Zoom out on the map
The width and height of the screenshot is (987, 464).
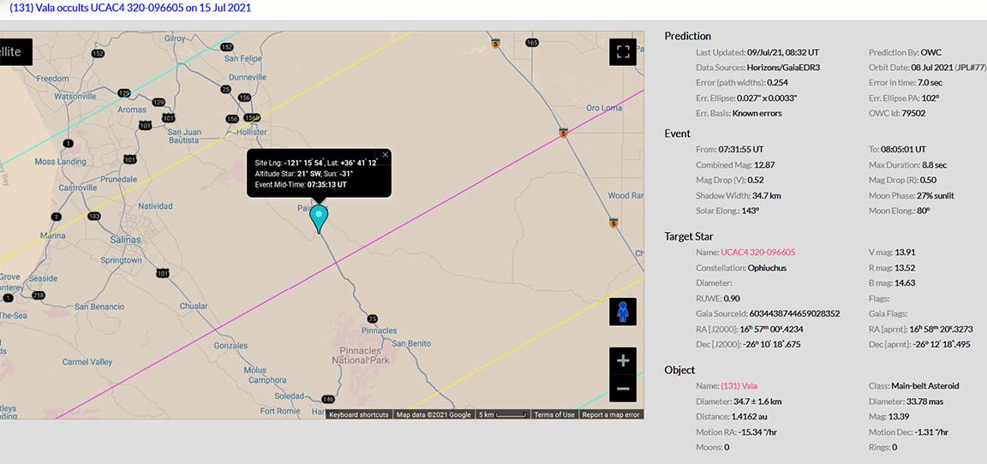click(x=623, y=389)
